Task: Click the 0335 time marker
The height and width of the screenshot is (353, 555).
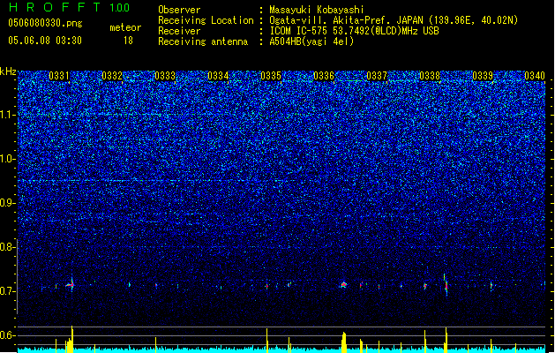Action: pyautogui.click(x=271, y=76)
